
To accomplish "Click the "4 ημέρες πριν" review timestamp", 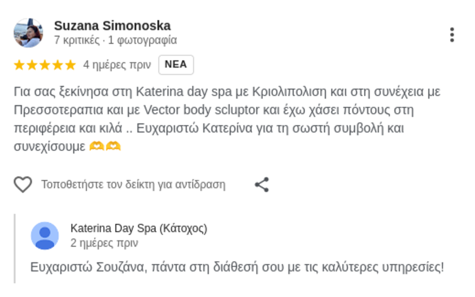I will pos(116,65).
